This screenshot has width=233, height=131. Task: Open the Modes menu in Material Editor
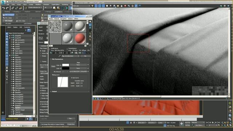[51, 19]
